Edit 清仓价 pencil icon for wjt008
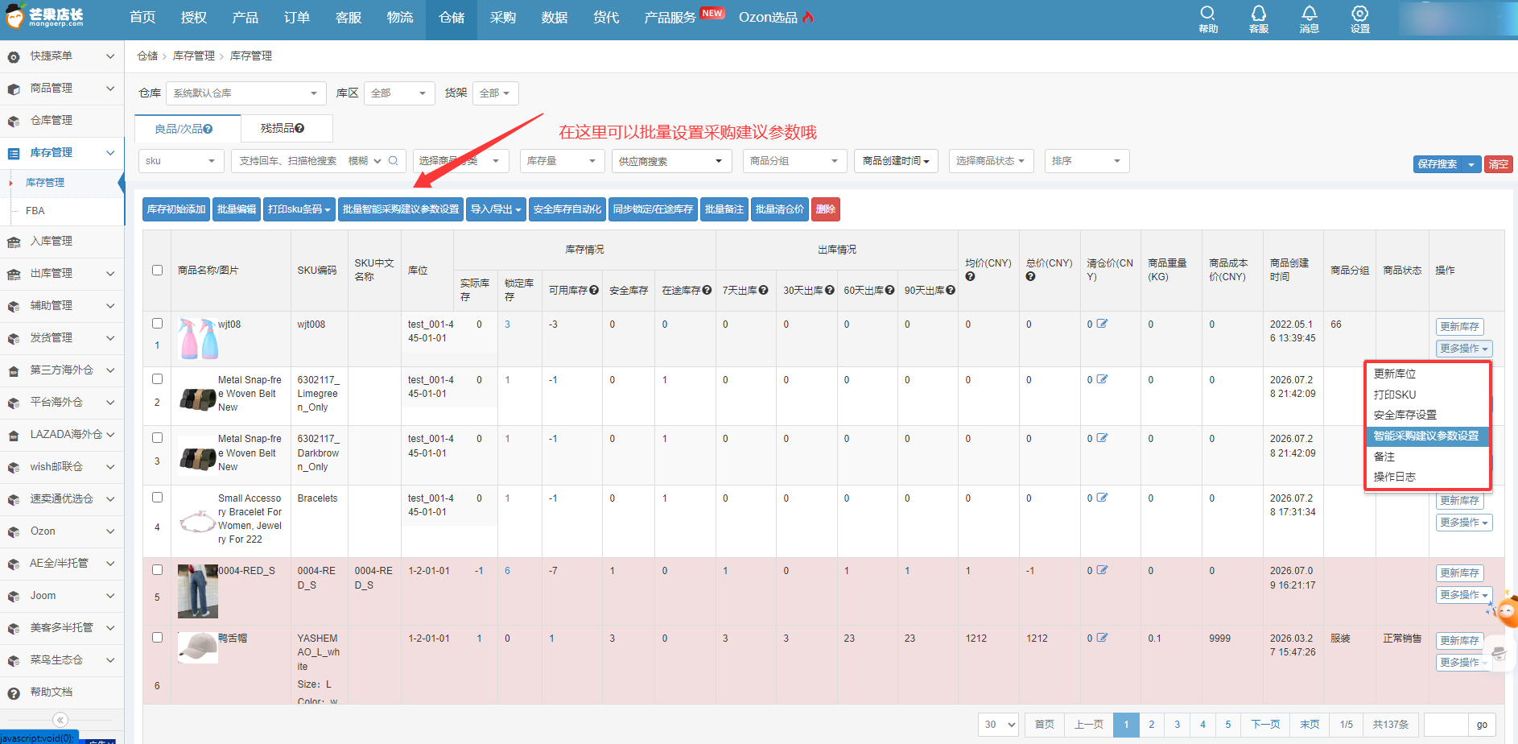The height and width of the screenshot is (744, 1518). pyautogui.click(x=1103, y=324)
